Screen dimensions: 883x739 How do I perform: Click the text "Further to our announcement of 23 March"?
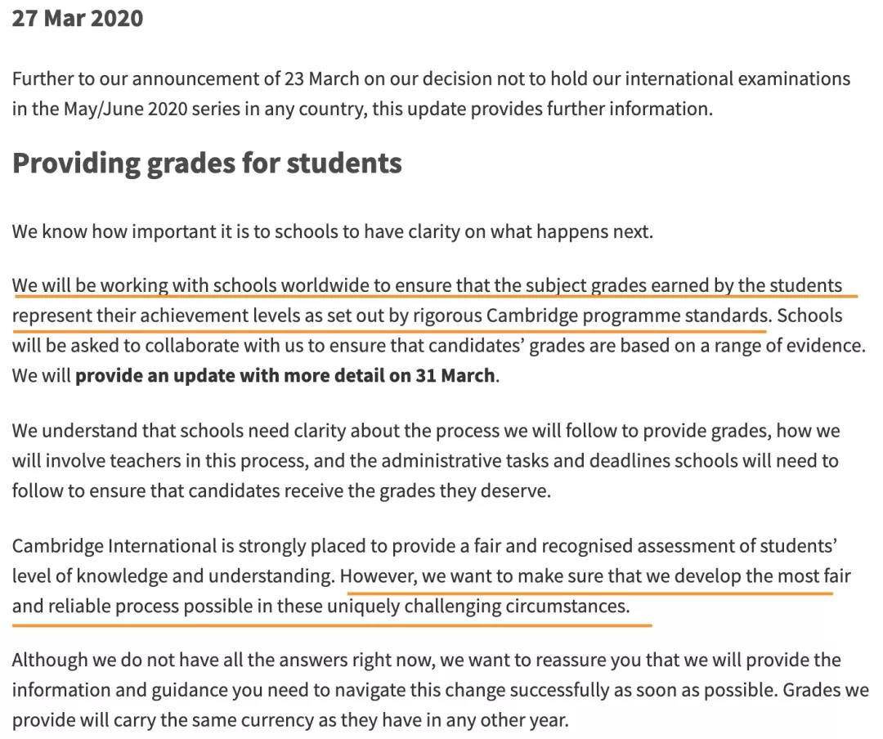186,78
